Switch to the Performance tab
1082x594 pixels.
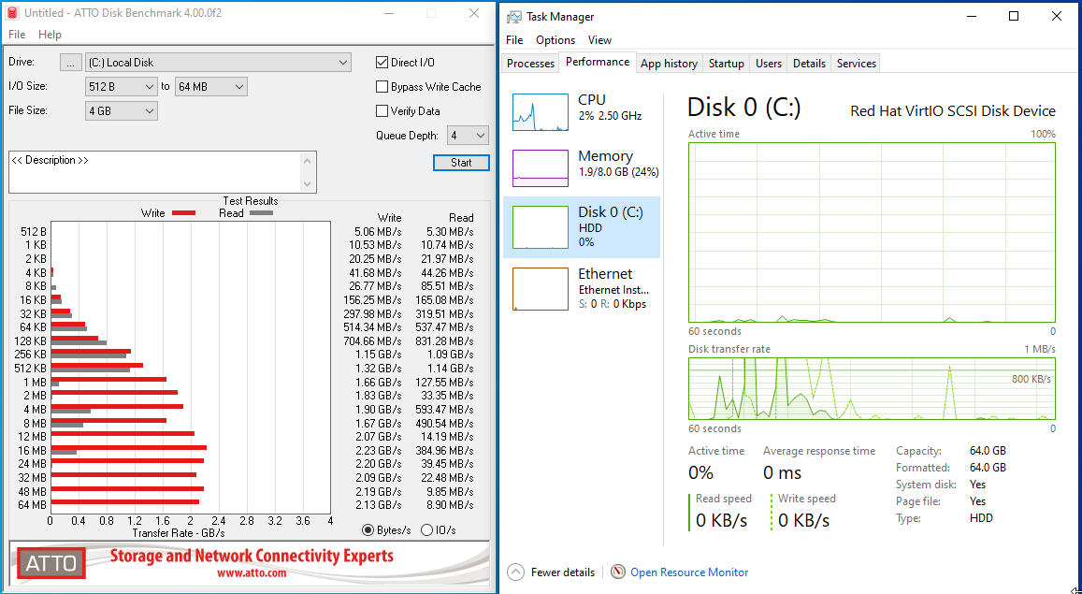[598, 62]
